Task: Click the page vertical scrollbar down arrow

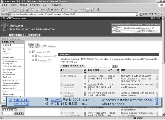Action: click(x=163, y=114)
